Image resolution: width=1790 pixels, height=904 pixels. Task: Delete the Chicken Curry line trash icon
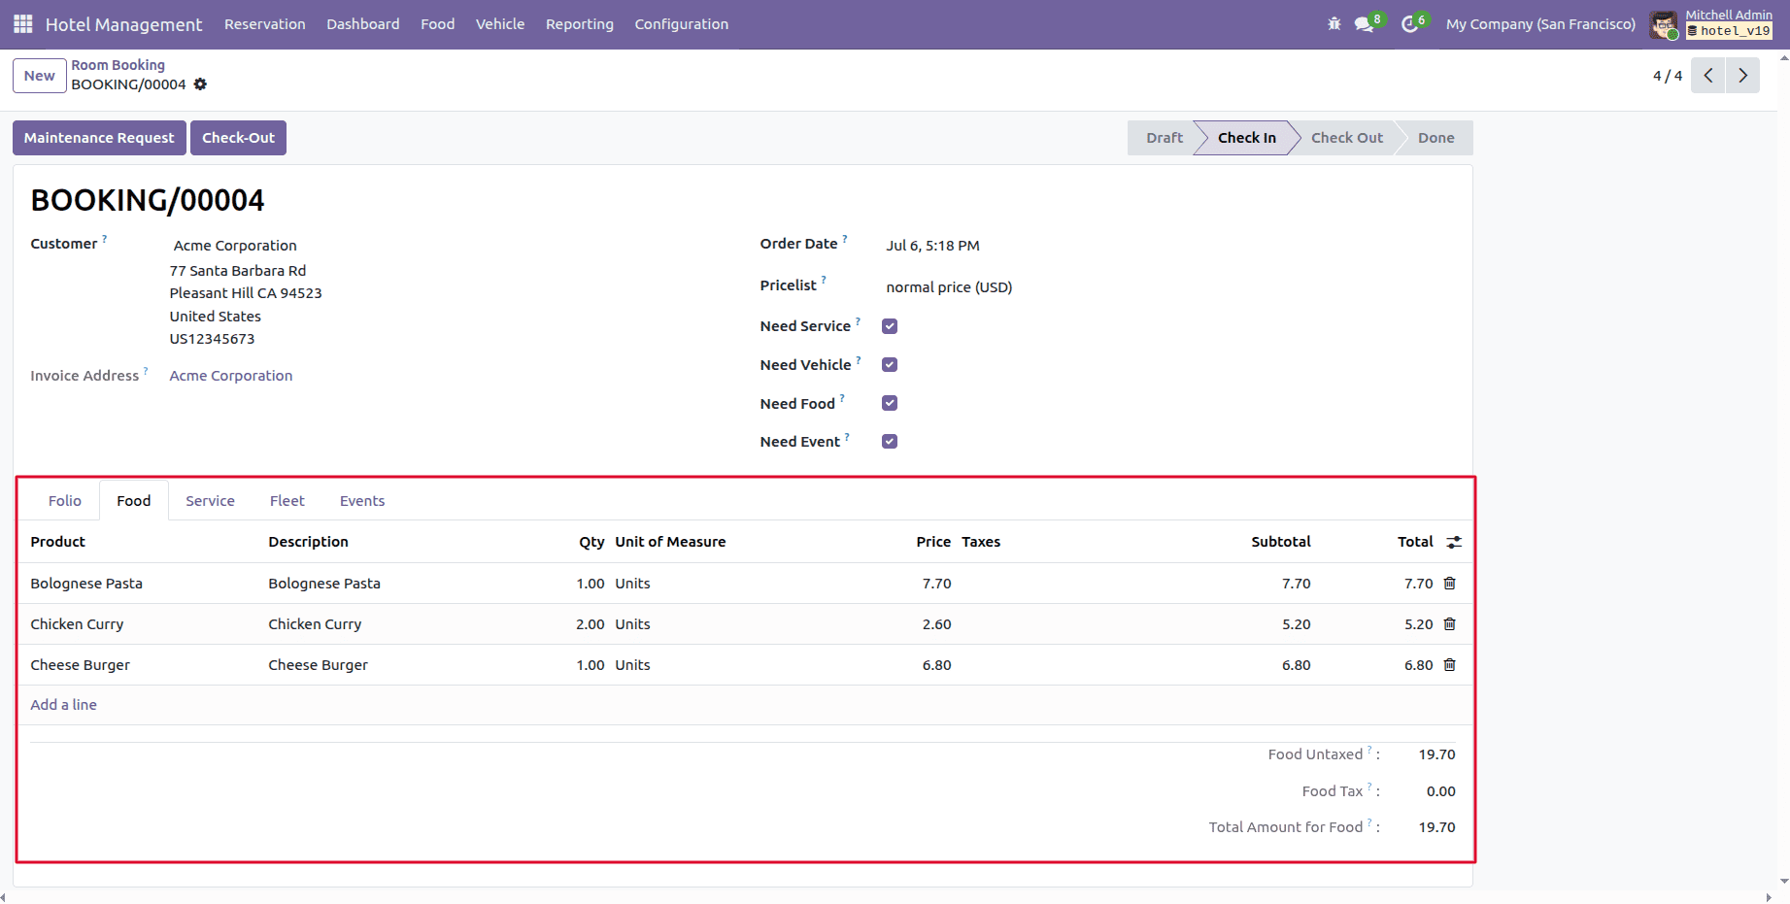point(1449,624)
